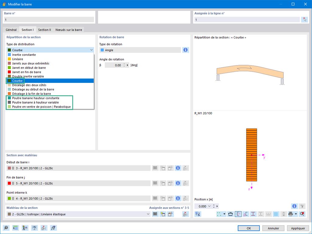Click the Annuler button
312x234 pixels.
(x=273, y=228)
